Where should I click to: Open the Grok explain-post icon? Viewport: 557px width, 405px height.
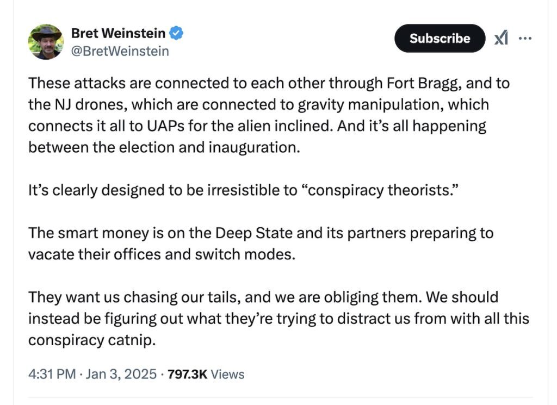(501, 38)
